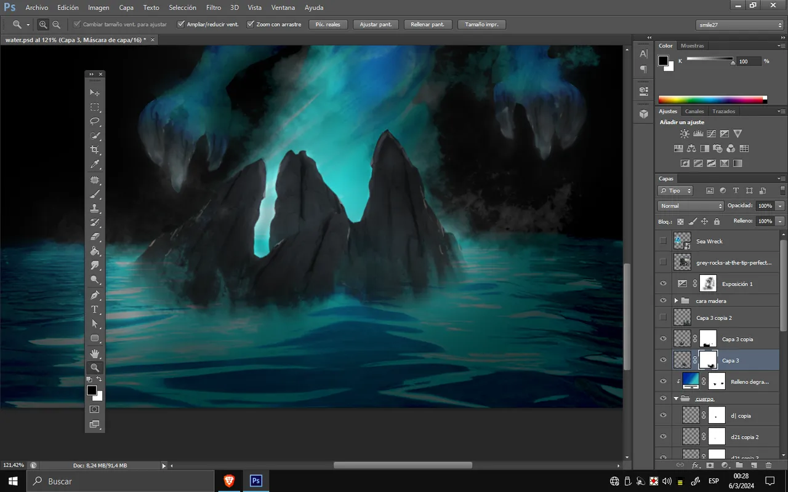Open the Filtro menu
788x492 pixels.
point(214,7)
